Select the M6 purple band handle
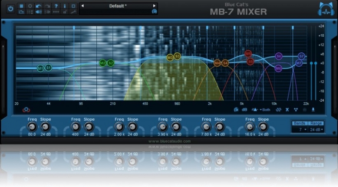Image resolution: width=338 pixels, height=187 pixels. 278,68
